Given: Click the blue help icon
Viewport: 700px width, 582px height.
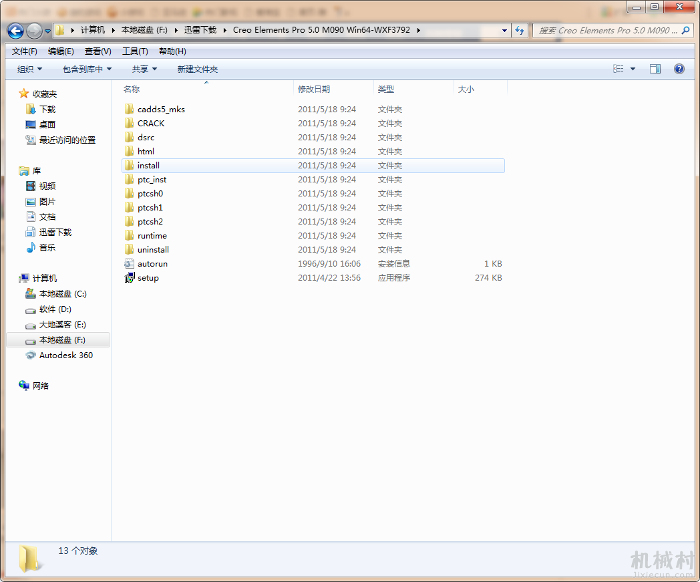Looking at the screenshot, I should point(679,69).
